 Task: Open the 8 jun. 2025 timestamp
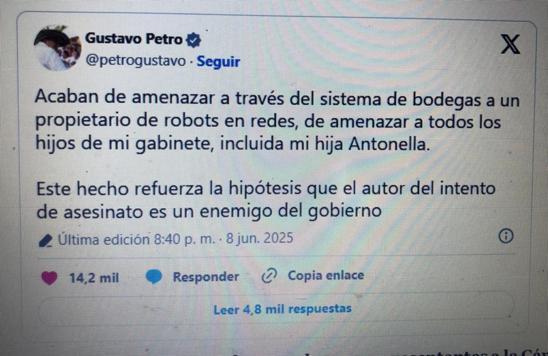(260, 238)
